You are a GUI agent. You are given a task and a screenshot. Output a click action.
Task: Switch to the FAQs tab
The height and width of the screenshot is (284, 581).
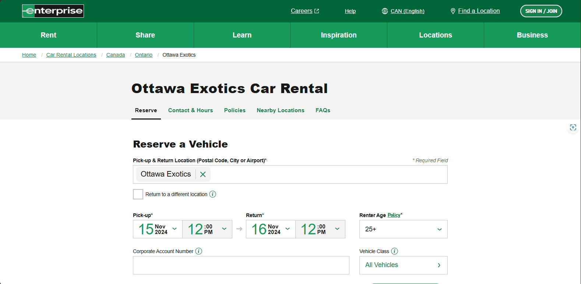[x=323, y=110]
